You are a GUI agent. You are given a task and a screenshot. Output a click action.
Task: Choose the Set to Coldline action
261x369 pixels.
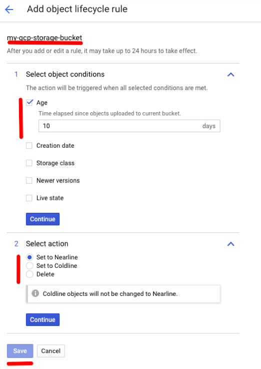point(29,266)
